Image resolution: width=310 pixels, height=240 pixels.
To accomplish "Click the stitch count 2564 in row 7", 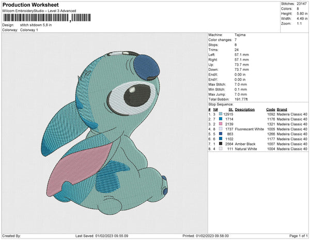I will [x=229, y=144].
